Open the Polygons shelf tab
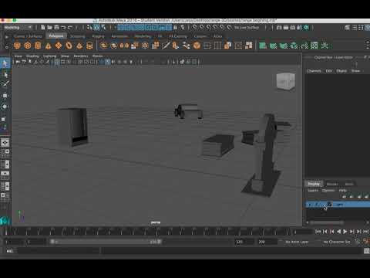This screenshot has width=370, height=278. click(x=56, y=36)
